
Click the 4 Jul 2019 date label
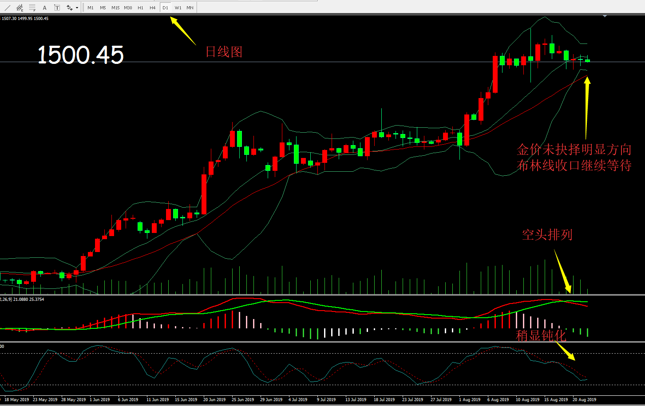coord(298,399)
